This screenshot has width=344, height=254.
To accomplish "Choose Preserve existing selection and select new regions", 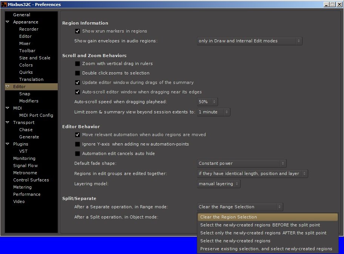I will (268, 249).
